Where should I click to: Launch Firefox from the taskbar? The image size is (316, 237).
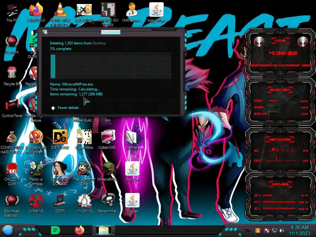point(79,230)
